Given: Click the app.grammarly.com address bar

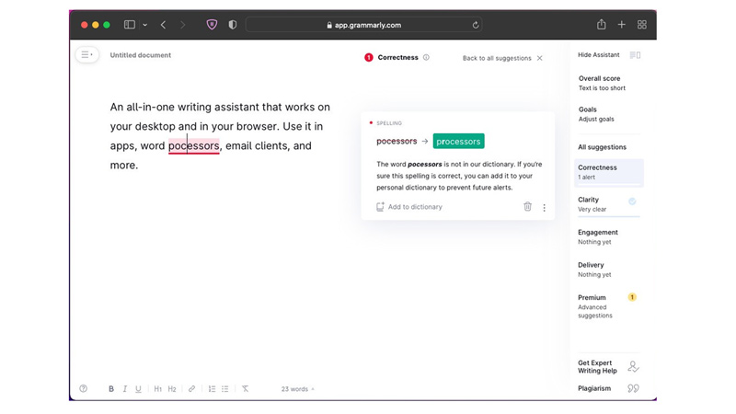Looking at the screenshot, I should pyautogui.click(x=363, y=25).
